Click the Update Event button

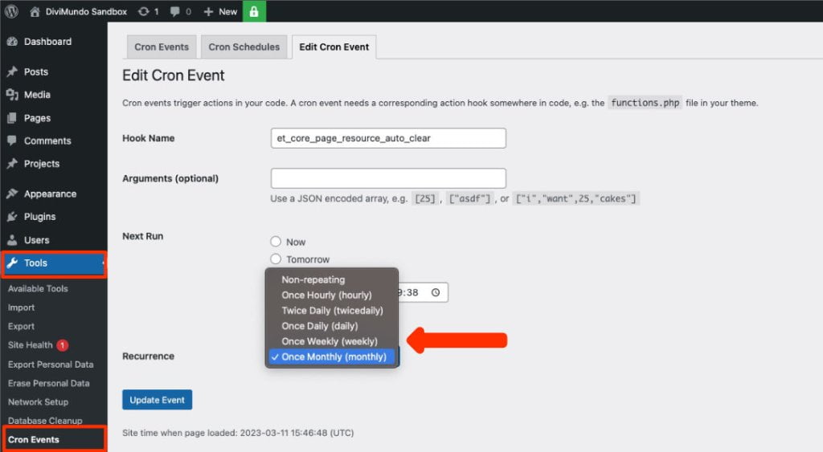[157, 400]
